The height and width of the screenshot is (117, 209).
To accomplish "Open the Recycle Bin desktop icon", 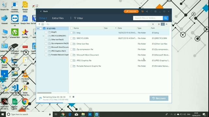I will pos(5,6).
